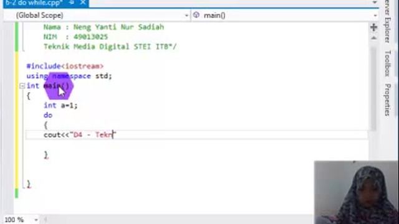Click the split editor plus icon
399x224 pixels.
(373, 27)
